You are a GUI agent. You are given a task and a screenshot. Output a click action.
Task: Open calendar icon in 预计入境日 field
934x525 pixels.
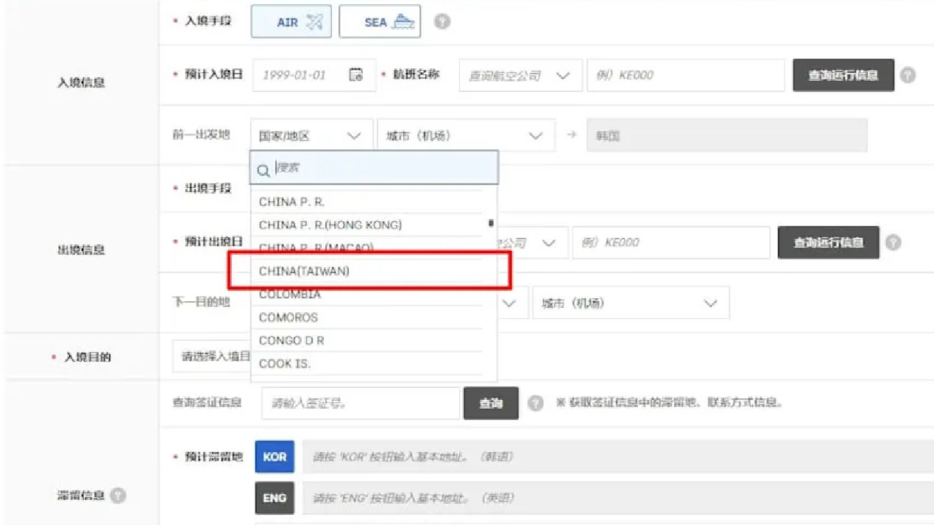(x=355, y=75)
